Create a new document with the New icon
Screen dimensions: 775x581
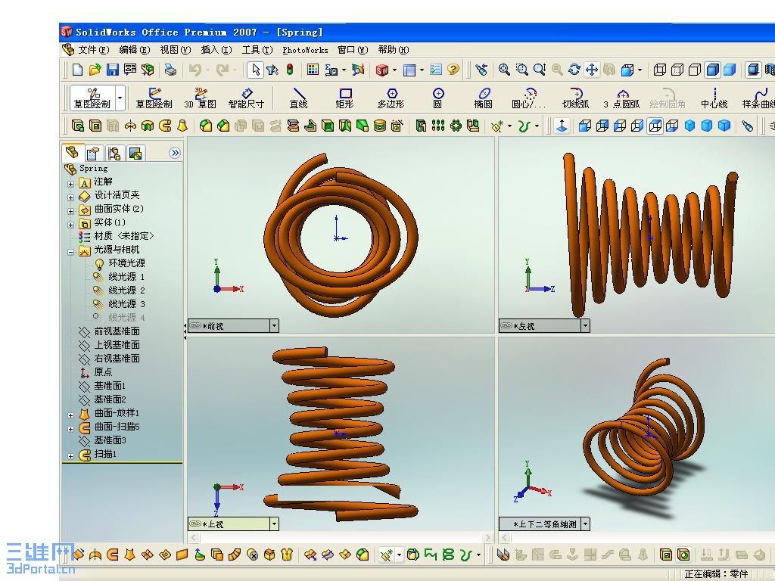(x=78, y=70)
